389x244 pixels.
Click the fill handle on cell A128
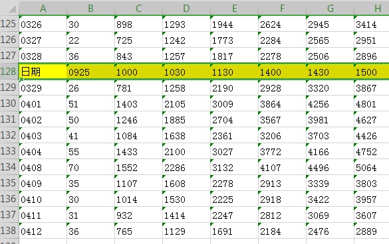[21, 79]
